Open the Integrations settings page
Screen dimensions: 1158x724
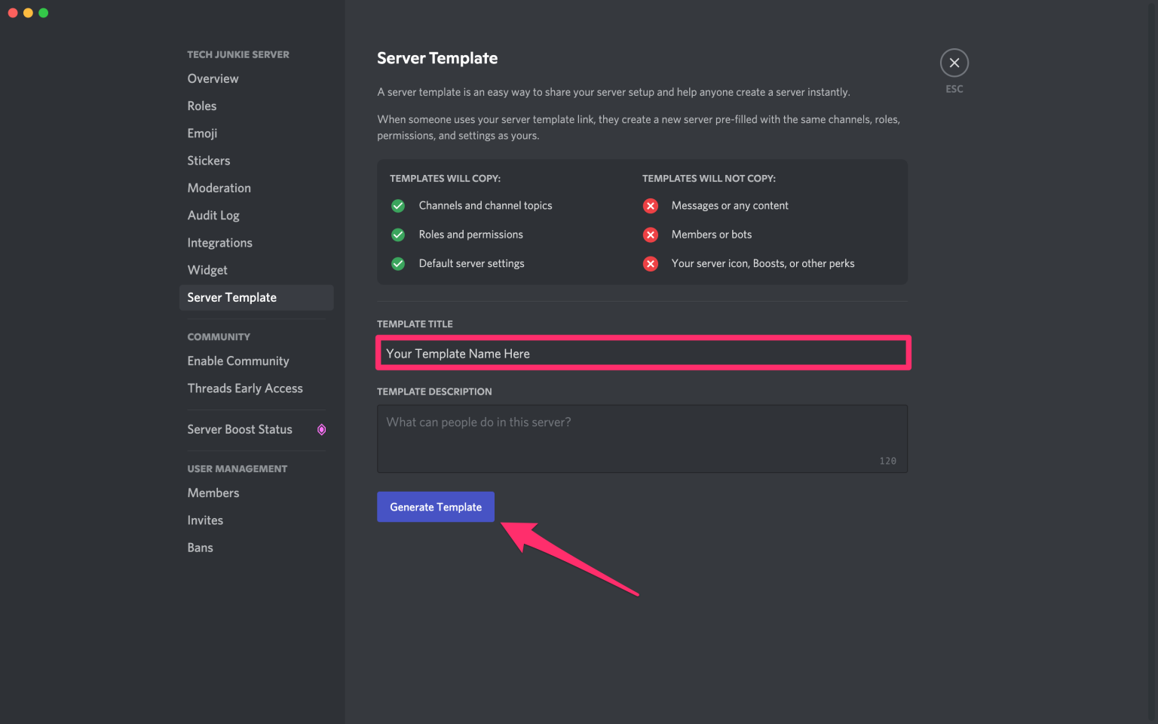tap(219, 242)
